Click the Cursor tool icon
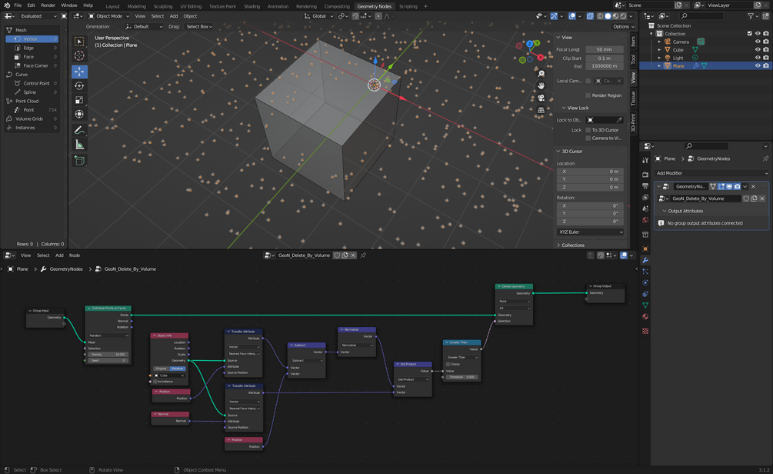Screen dimensions: 773x474 79,55
